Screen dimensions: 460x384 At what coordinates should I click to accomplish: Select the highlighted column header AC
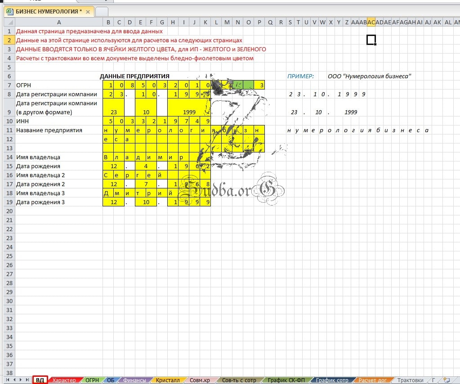pyautogui.click(x=371, y=22)
